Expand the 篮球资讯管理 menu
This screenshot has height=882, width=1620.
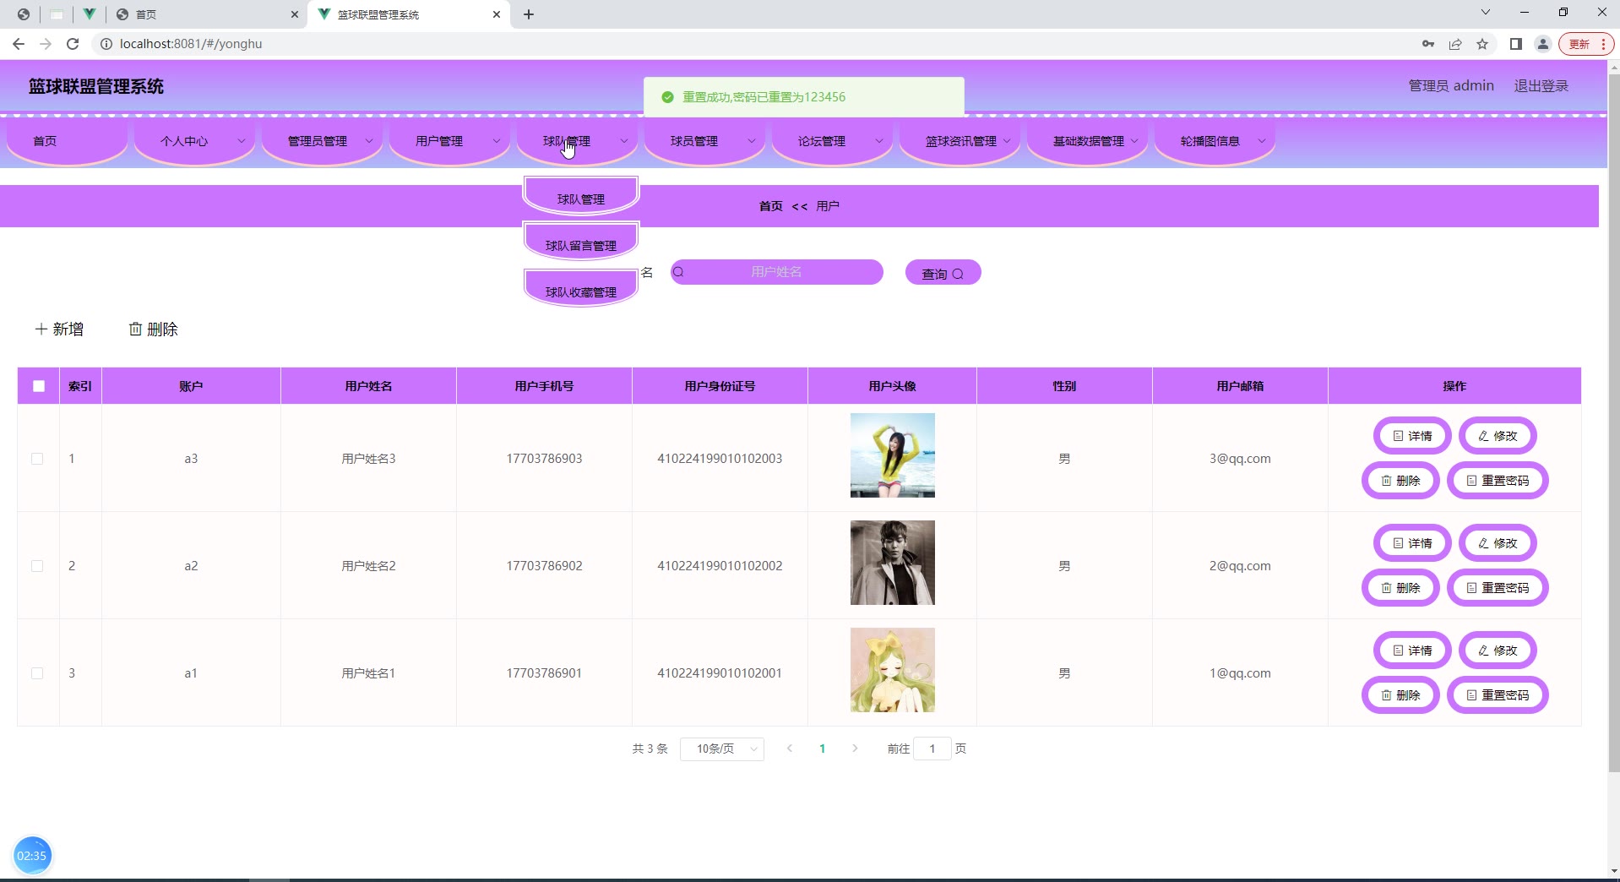click(959, 141)
